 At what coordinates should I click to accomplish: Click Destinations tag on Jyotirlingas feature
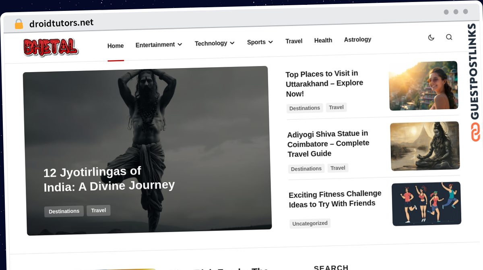coord(64,211)
